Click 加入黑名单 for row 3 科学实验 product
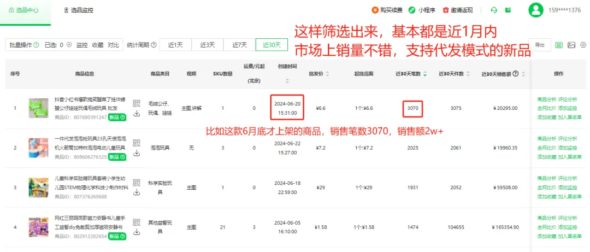Viewport: 590px width, 252px height. tap(570, 197)
